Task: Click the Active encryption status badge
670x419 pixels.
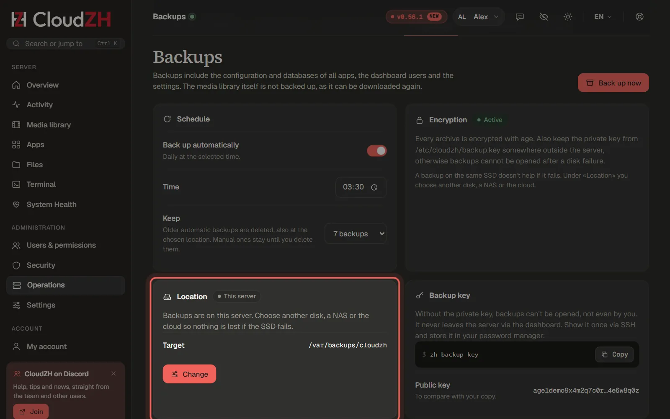Action: coord(490,120)
